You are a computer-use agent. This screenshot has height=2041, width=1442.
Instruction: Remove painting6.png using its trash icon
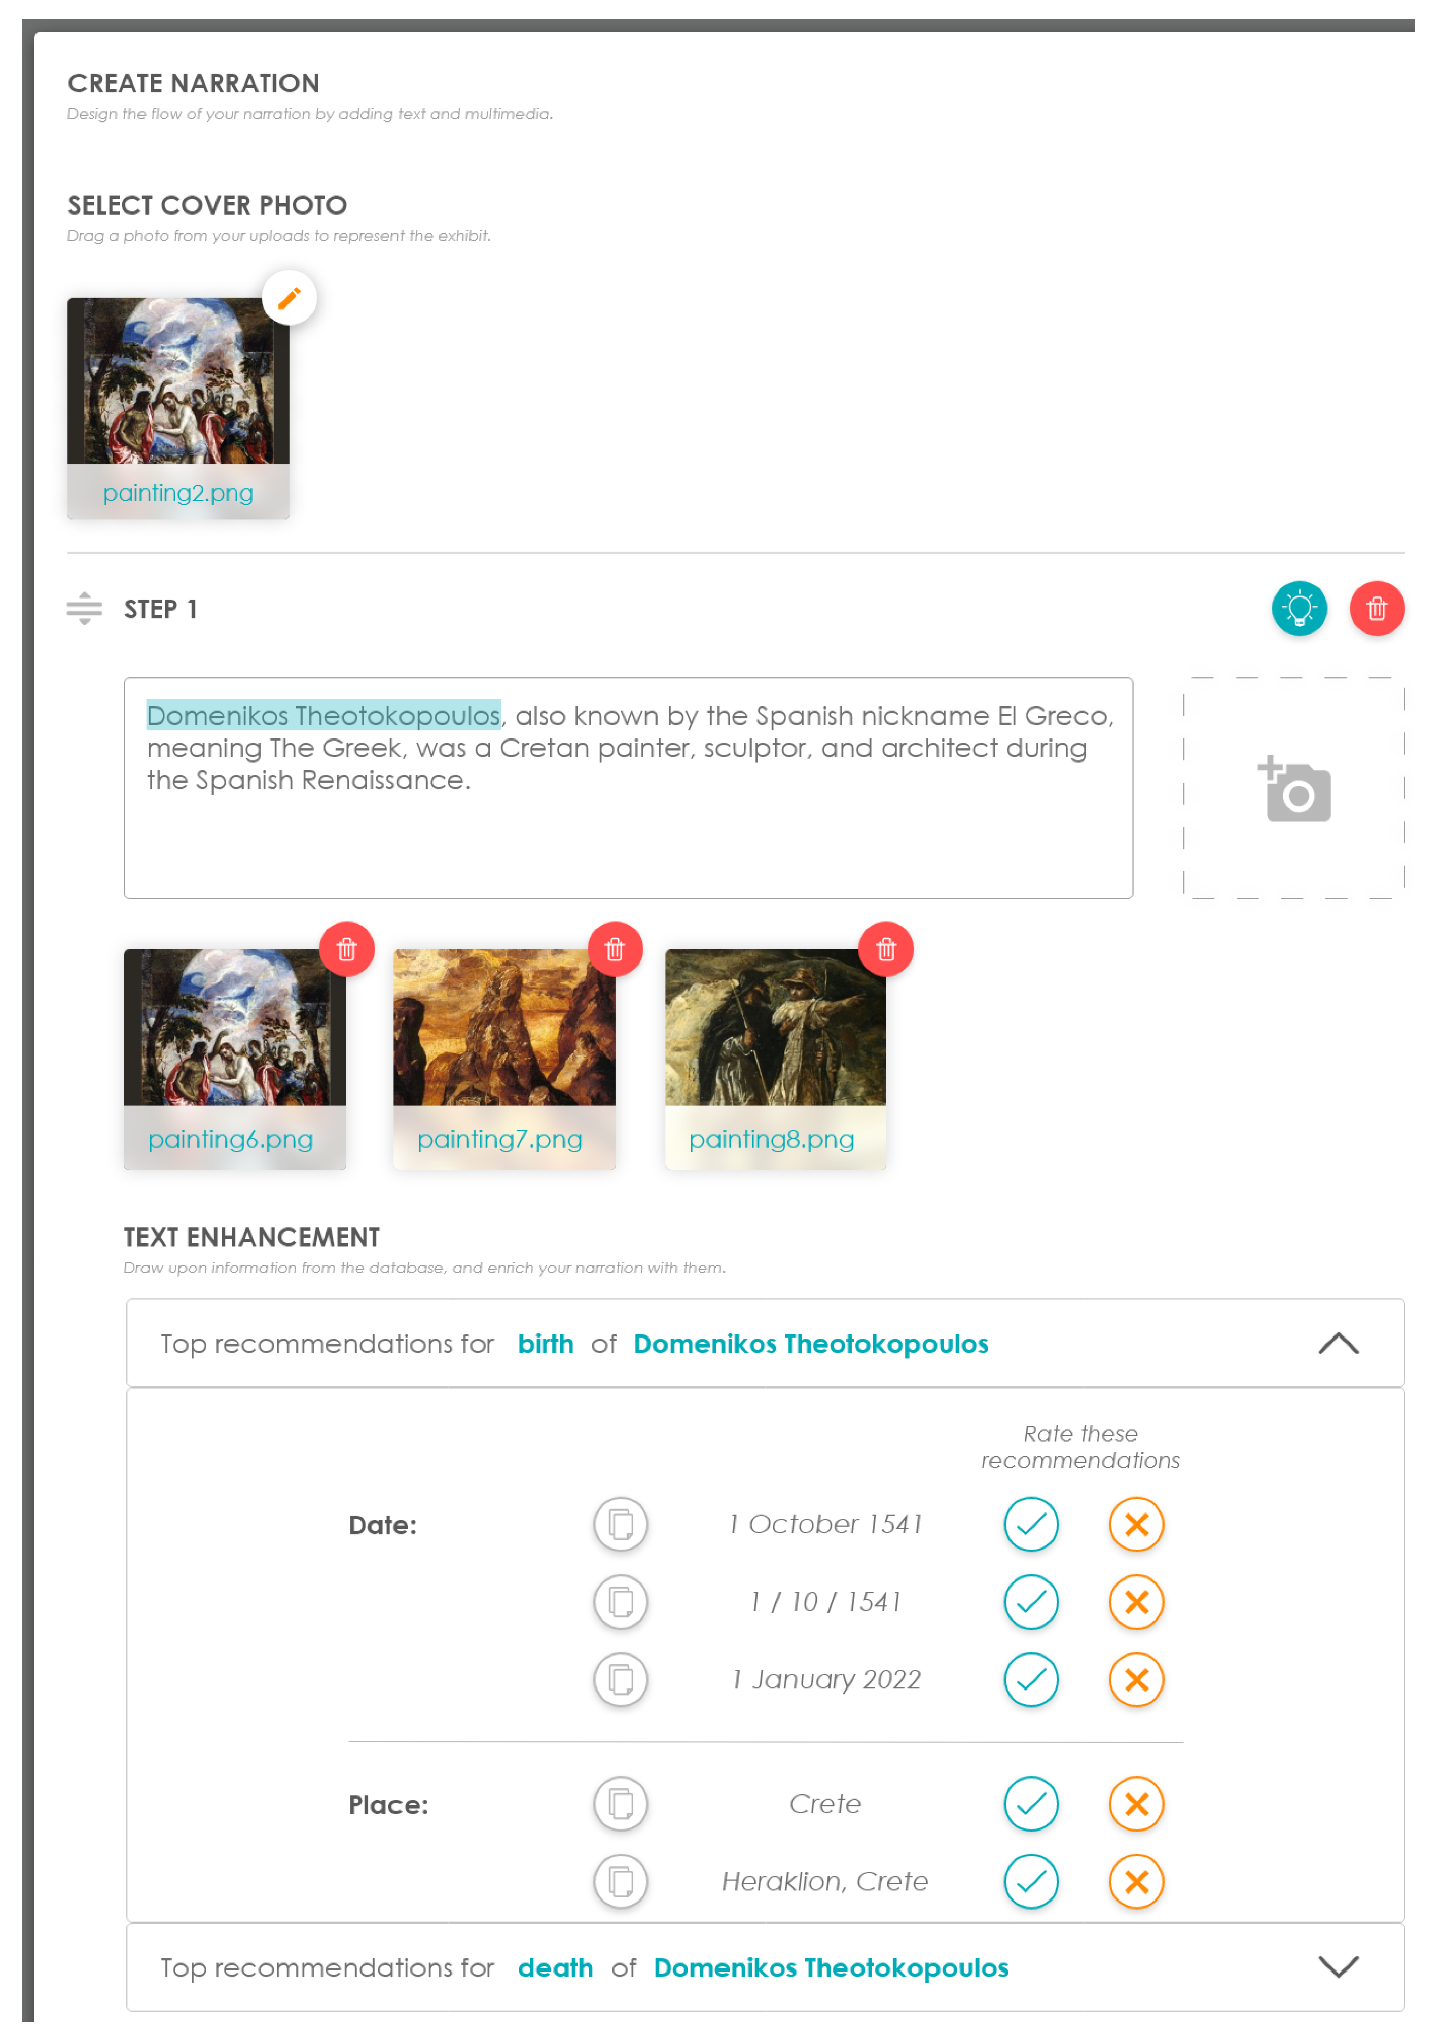click(x=346, y=949)
